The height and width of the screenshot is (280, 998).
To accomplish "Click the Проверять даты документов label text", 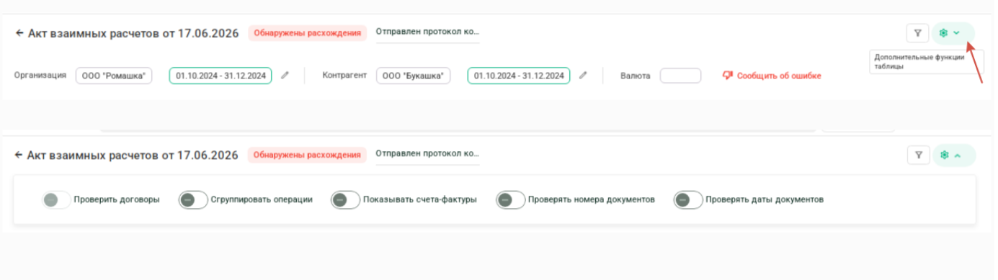I will [765, 199].
